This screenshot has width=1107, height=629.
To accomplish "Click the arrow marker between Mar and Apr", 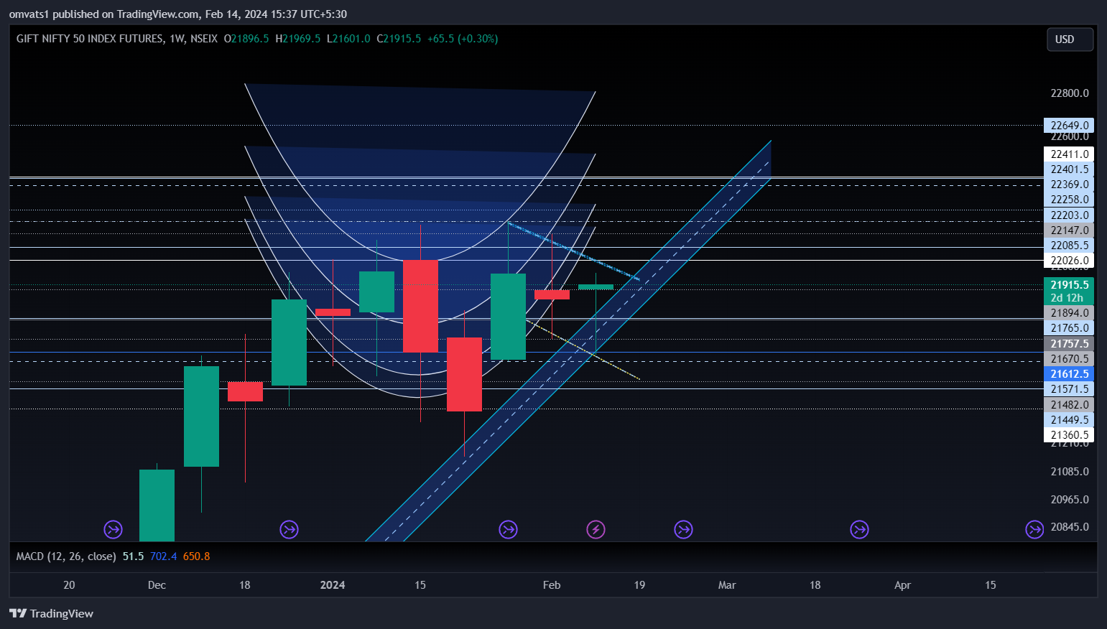I will [x=859, y=530].
